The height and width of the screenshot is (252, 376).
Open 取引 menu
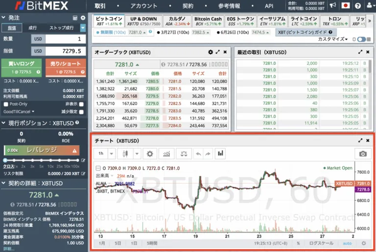(100, 6)
